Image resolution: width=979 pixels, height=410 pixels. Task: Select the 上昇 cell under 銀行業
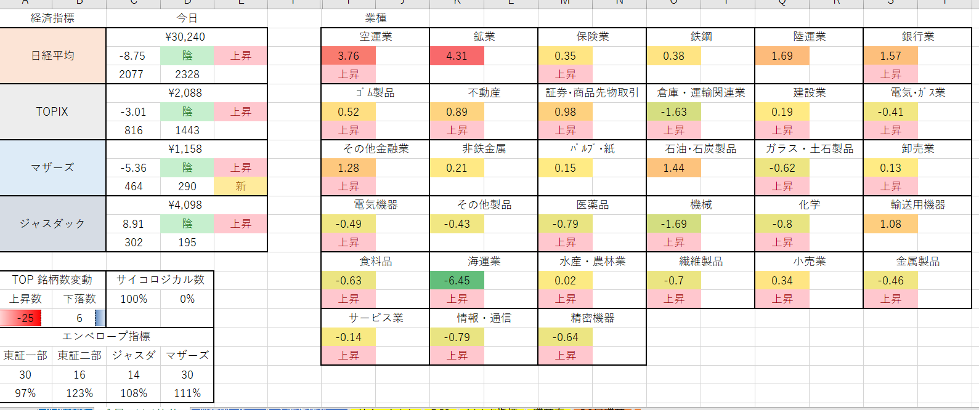890,74
